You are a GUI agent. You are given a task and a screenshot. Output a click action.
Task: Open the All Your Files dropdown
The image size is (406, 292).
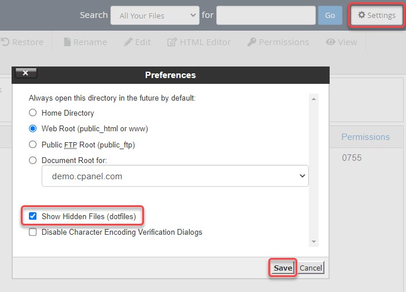(154, 16)
